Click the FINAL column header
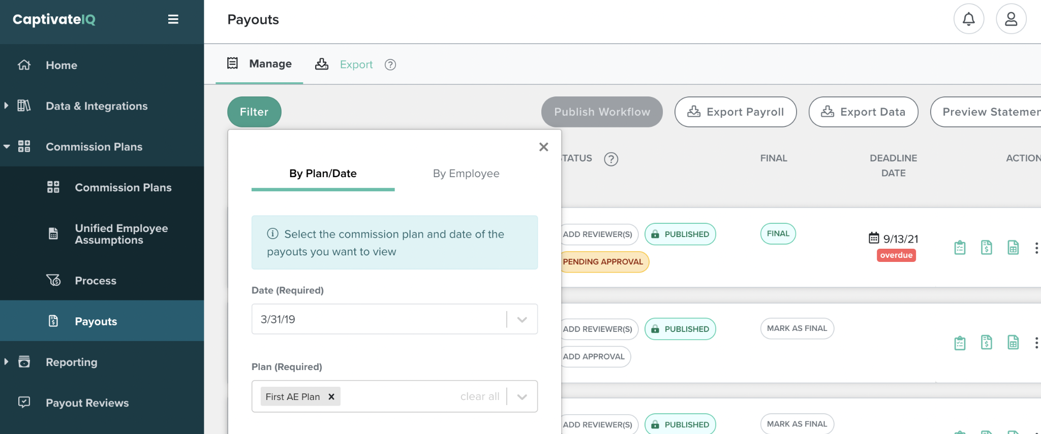Image resolution: width=1041 pixels, height=434 pixels. tap(774, 158)
